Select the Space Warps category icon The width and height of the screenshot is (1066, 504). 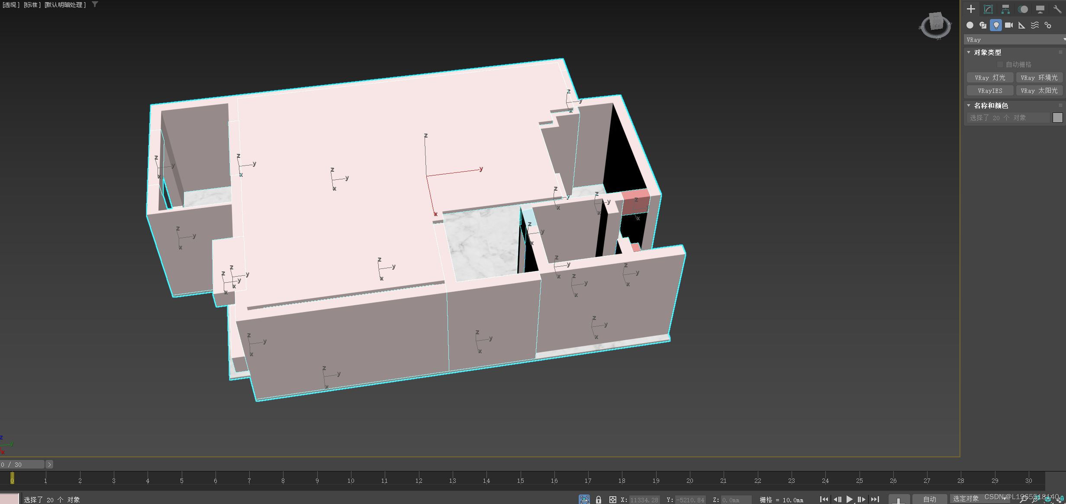tap(1035, 25)
